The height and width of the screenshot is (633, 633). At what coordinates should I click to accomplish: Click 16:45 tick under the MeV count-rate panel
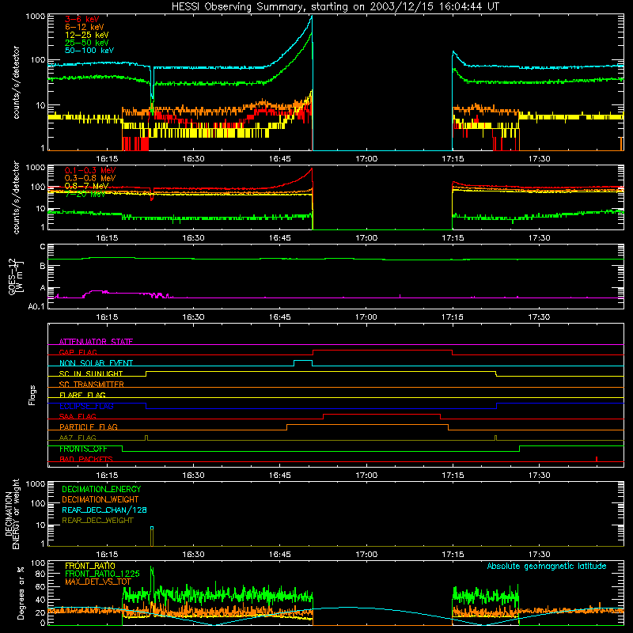tap(280, 238)
